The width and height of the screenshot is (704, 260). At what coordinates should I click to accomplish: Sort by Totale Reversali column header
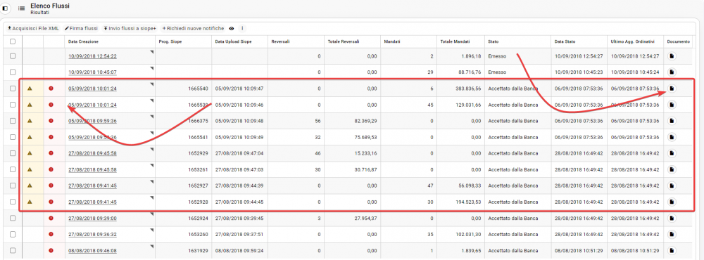[344, 41]
